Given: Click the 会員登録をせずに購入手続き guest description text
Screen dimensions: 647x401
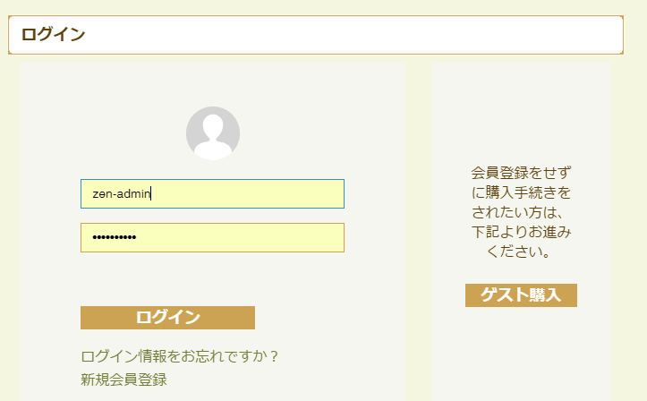Looking at the screenshot, I should point(521,212).
